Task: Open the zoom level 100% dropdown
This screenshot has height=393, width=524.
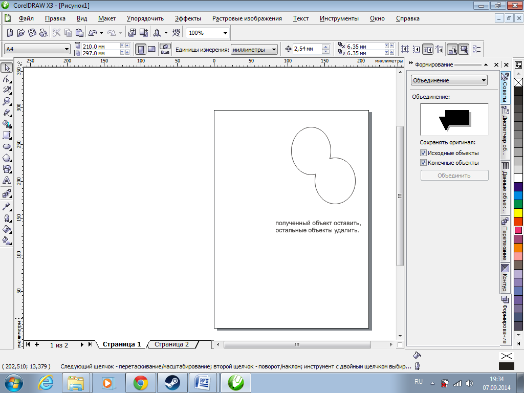Action: pyautogui.click(x=225, y=33)
